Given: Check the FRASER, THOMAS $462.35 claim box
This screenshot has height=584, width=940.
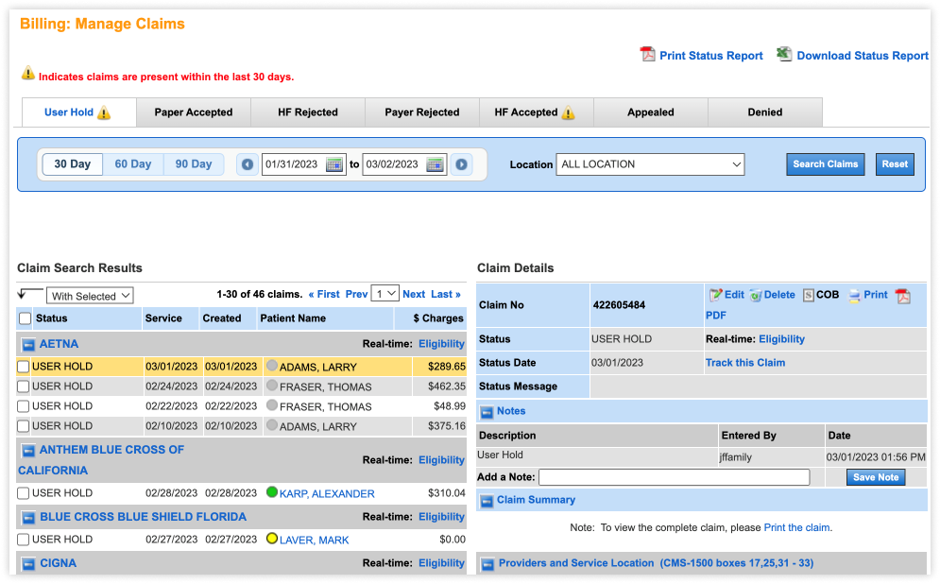Looking at the screenshot, I should click(x=24, y=386).
